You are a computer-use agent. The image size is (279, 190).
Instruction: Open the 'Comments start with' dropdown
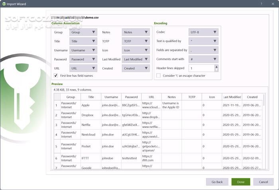[203, 59]
